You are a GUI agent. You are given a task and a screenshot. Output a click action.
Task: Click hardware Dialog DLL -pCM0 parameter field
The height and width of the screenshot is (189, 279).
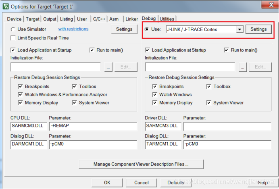pyautogui.click(x=227, y=144)
